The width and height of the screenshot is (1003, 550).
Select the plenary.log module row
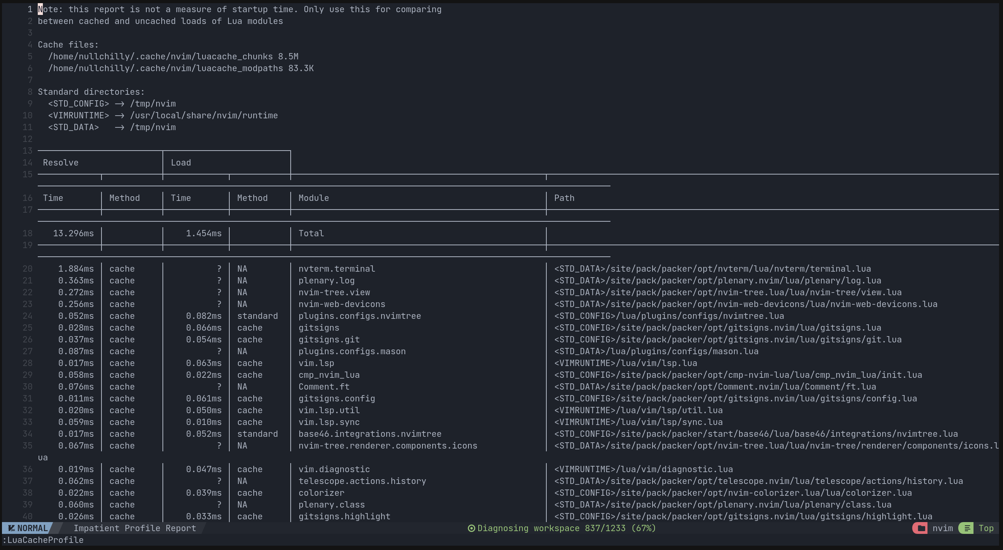[x=326, y=280]
